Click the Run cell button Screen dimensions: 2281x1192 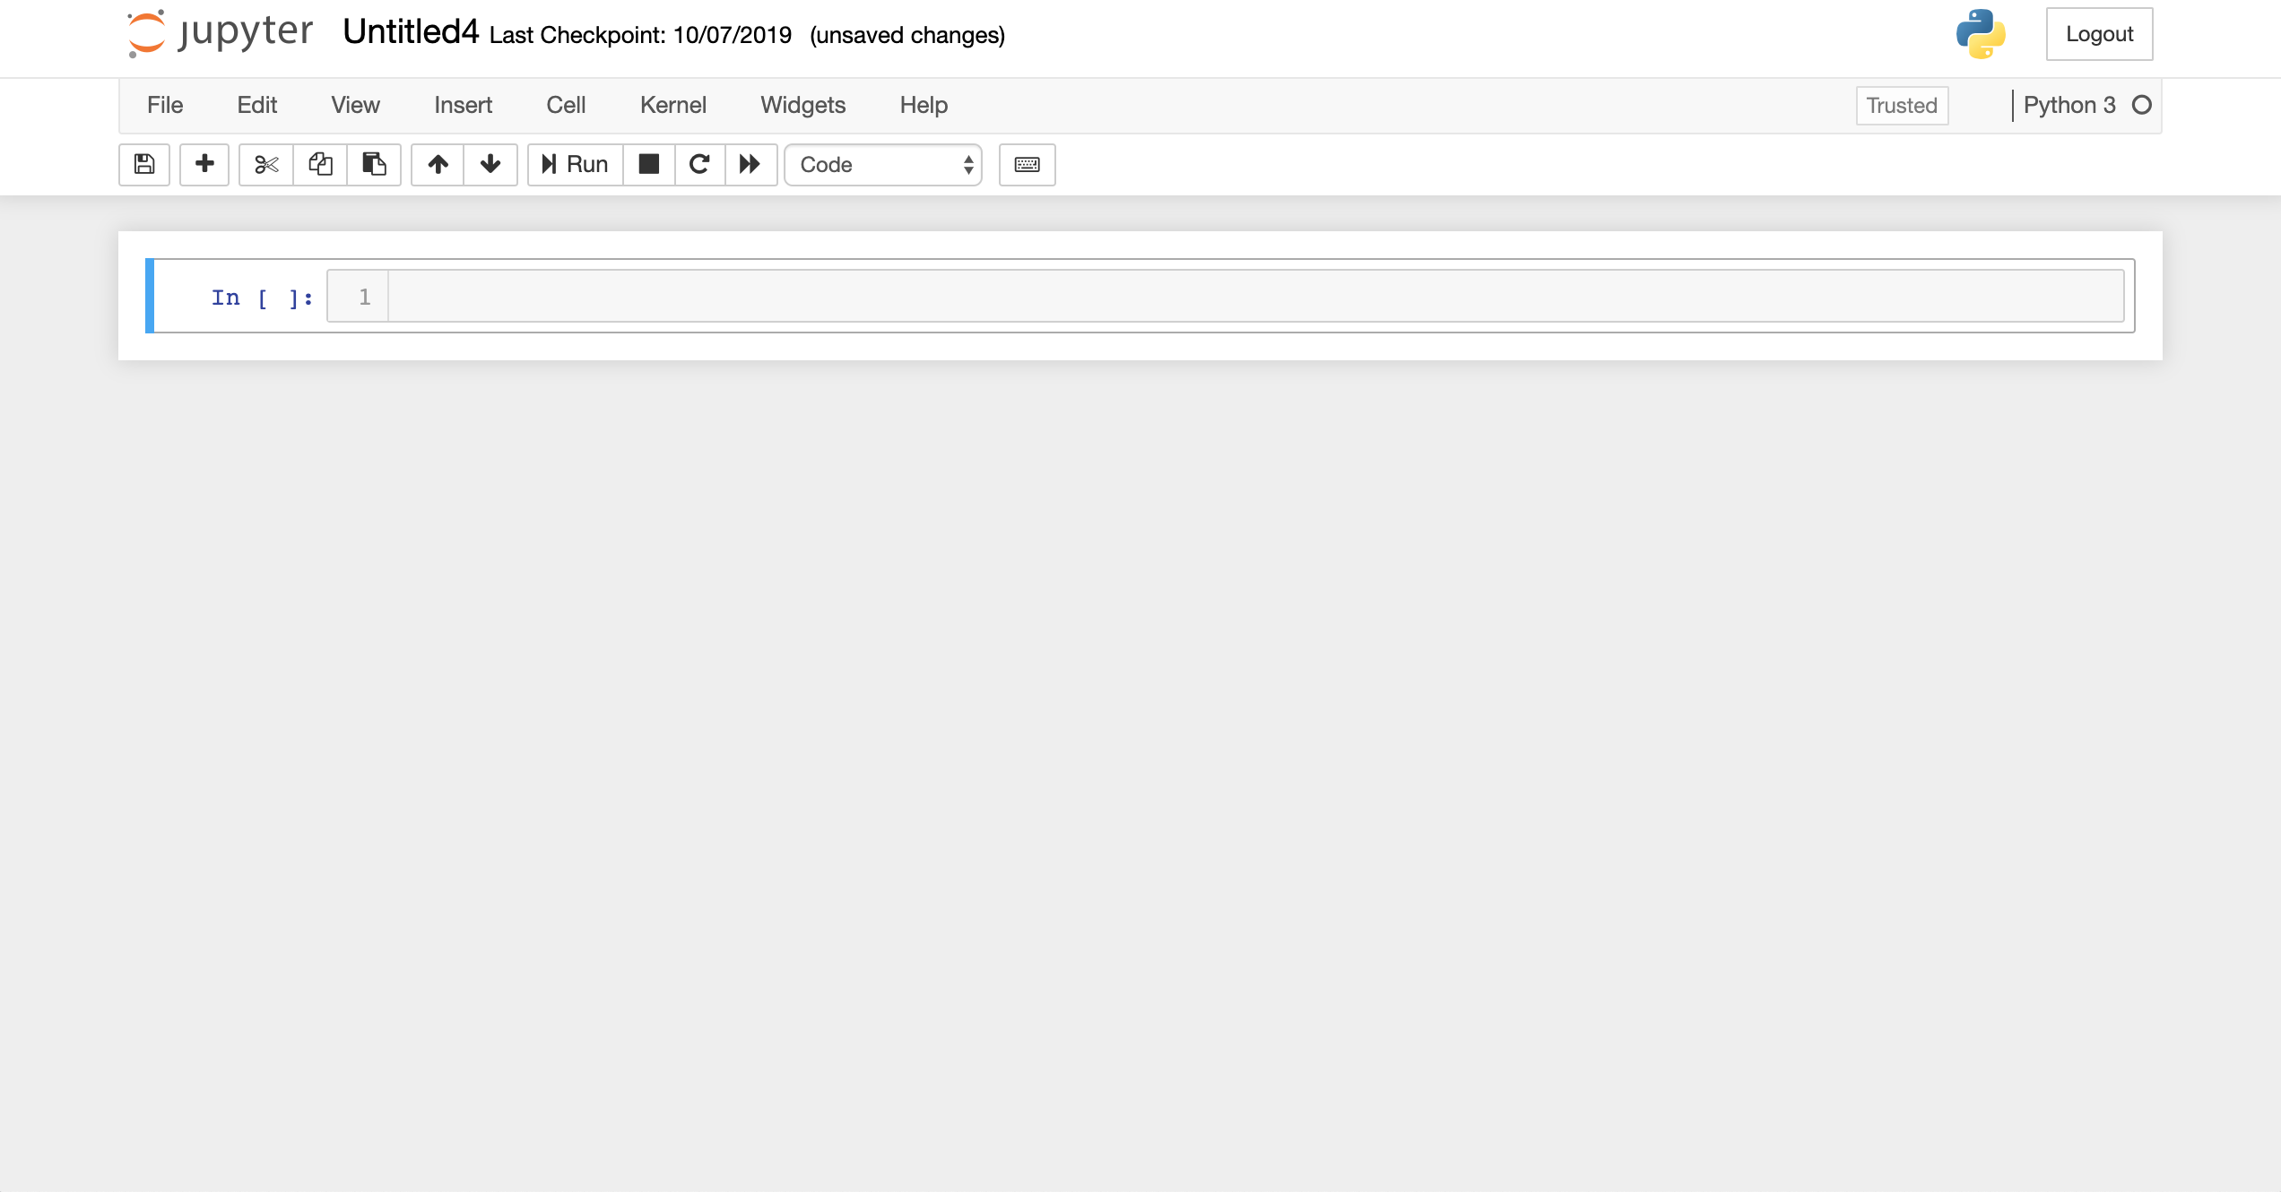575,165
